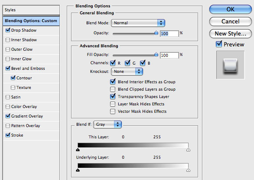Click the General Blending Opacity value field

pos(169,33)
